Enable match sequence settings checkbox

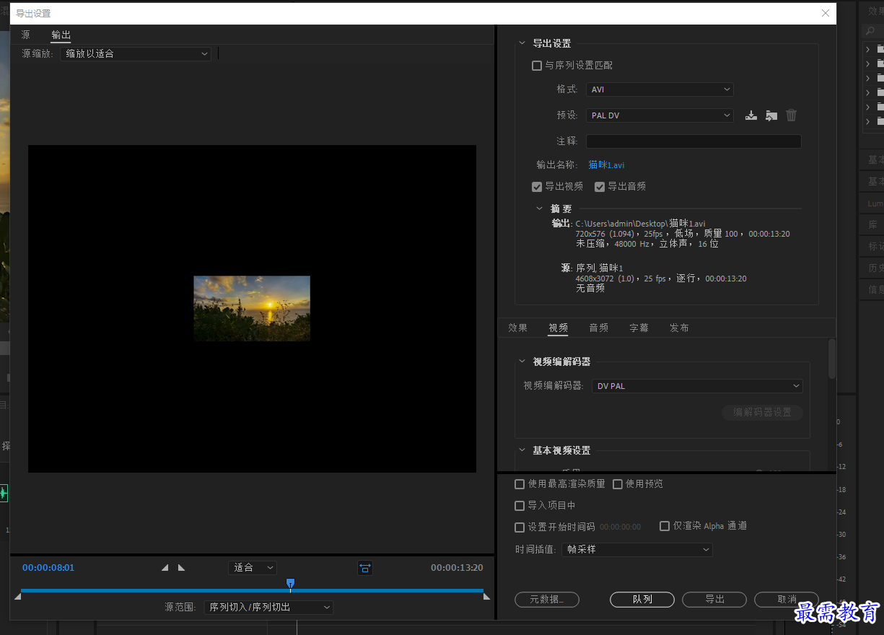click(x=537, y=66)
